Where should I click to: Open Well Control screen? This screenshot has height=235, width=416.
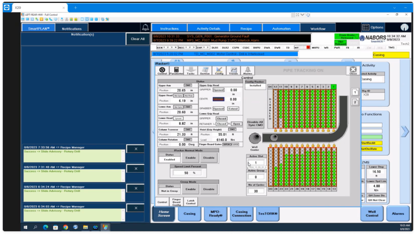(372, 214)
